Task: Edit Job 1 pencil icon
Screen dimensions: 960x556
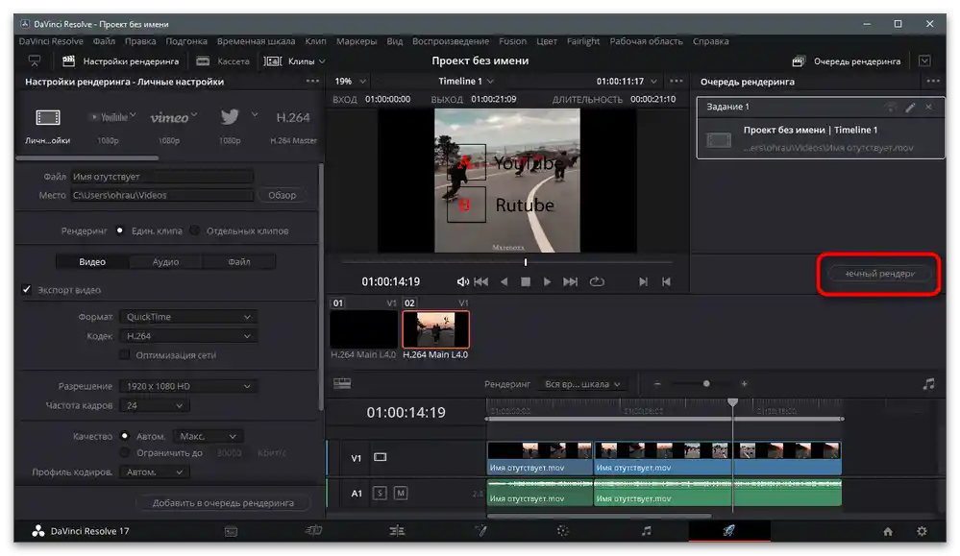Action: (x=910, y=107)
